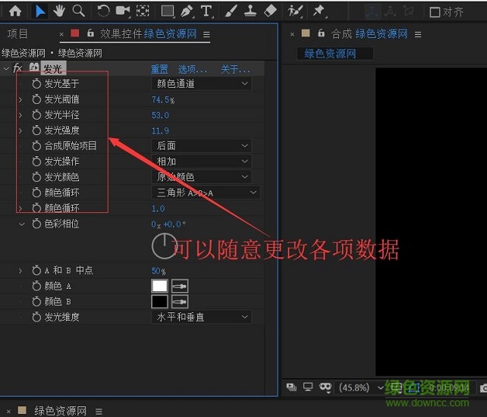This screenshot has width=487, height=417.
Task: Select the Rotation tool
Action: (103, 11)
